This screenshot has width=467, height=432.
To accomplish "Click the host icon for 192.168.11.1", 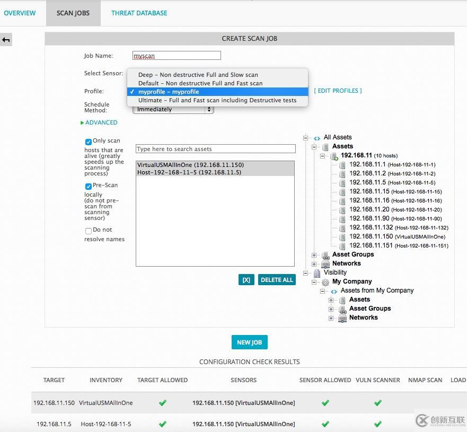I will pos(342,165).
